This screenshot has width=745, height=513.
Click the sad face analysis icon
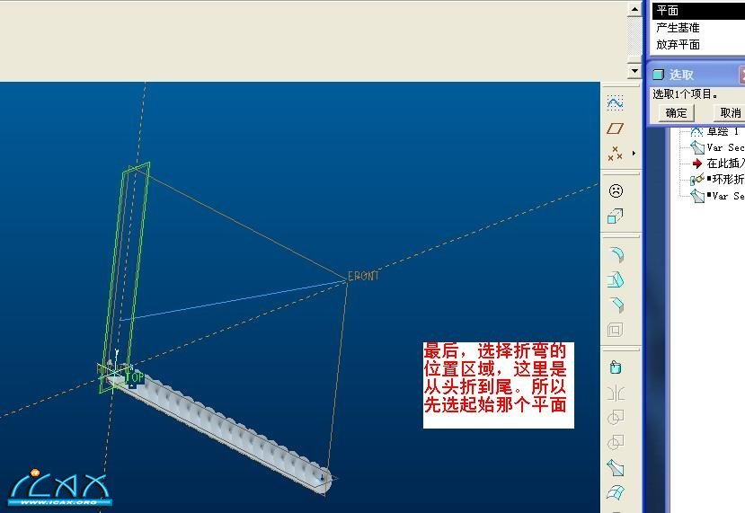pyautogui.click(x=616, y=191)
